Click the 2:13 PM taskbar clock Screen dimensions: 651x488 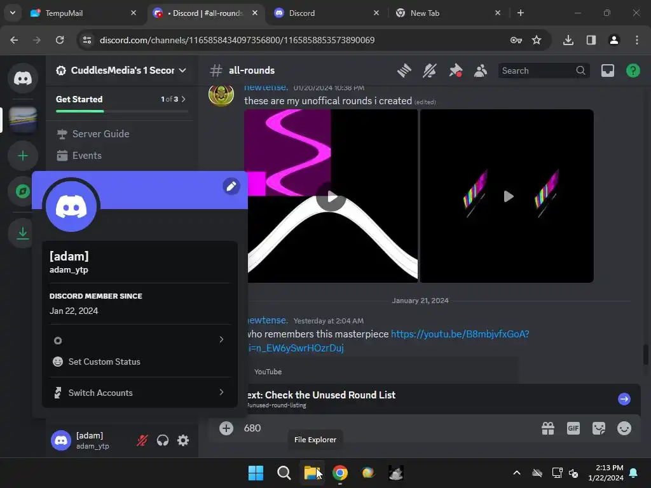(606, 473)
